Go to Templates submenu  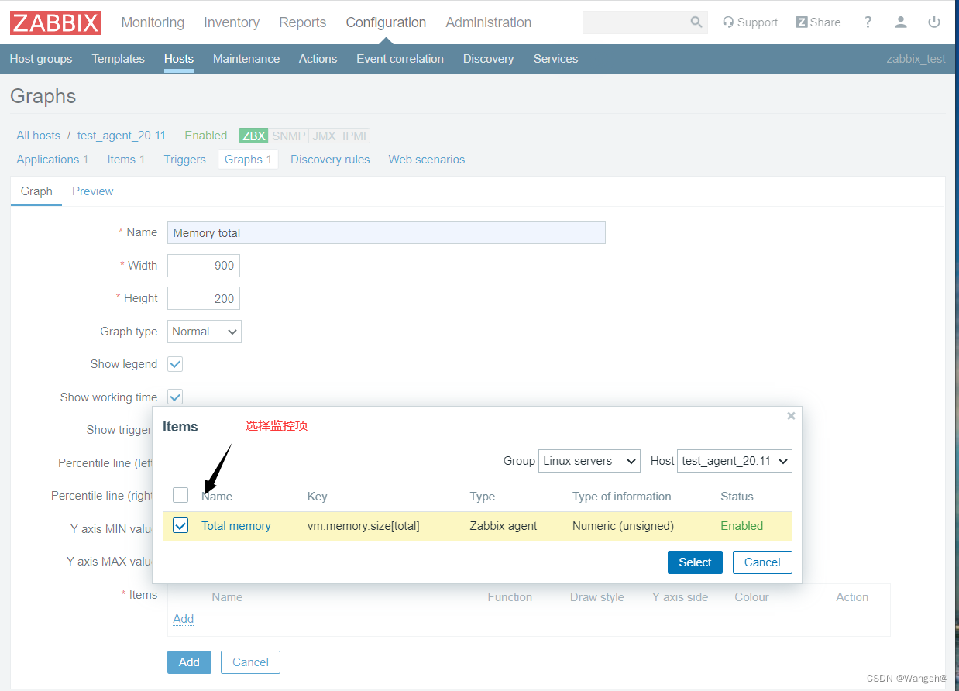pyautogui.click(x=119, y=59)
